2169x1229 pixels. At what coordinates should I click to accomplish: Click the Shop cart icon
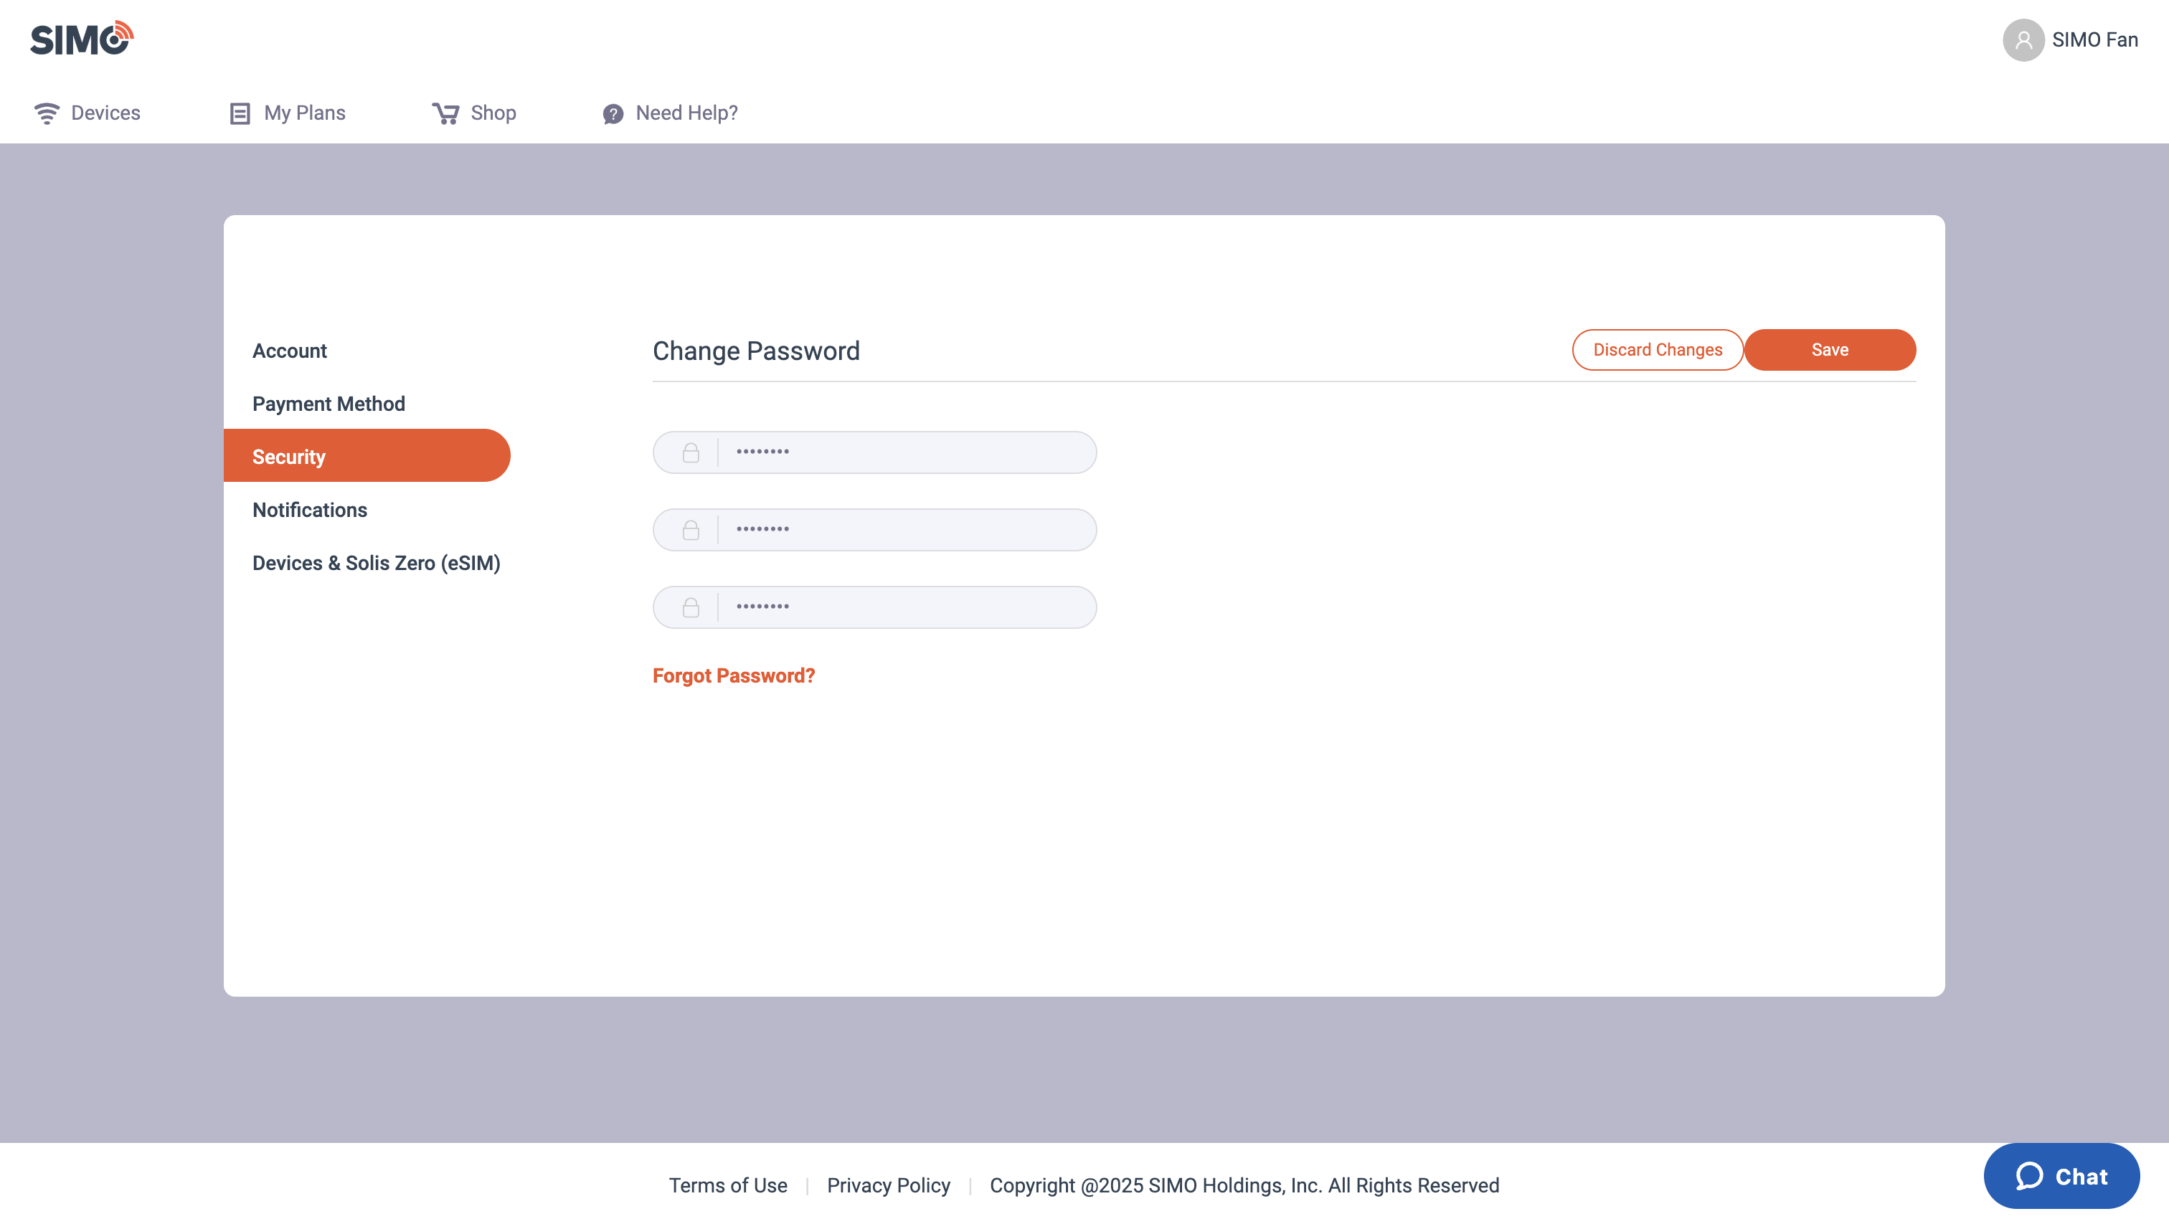pyautogui.click(x=446, y=113)
